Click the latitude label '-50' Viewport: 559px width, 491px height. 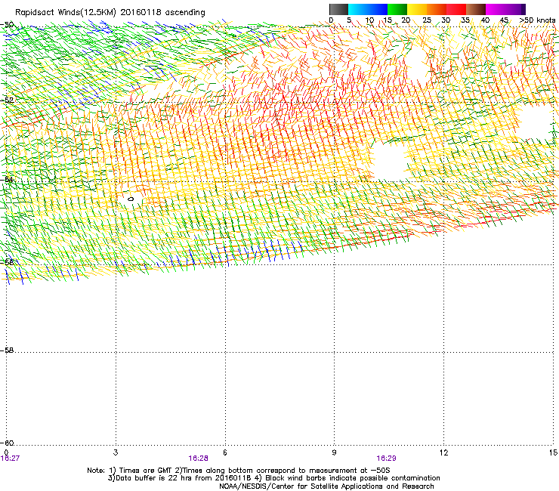point(7,25)
